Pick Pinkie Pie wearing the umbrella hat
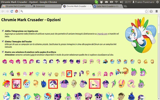160x100 pixels. point(6,84)
